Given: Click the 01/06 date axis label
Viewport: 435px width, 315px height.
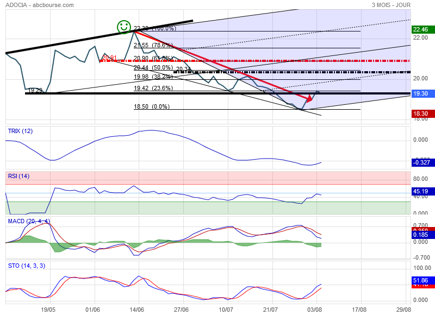Looking at the screenshot, I should pos(92,310).
